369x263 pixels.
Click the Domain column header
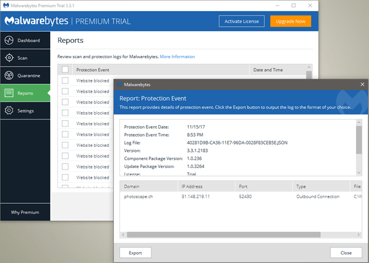(149, 186)
